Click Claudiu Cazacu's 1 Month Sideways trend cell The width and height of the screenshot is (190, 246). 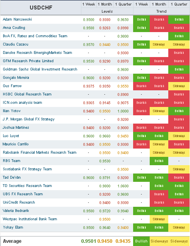coord(159,44)
